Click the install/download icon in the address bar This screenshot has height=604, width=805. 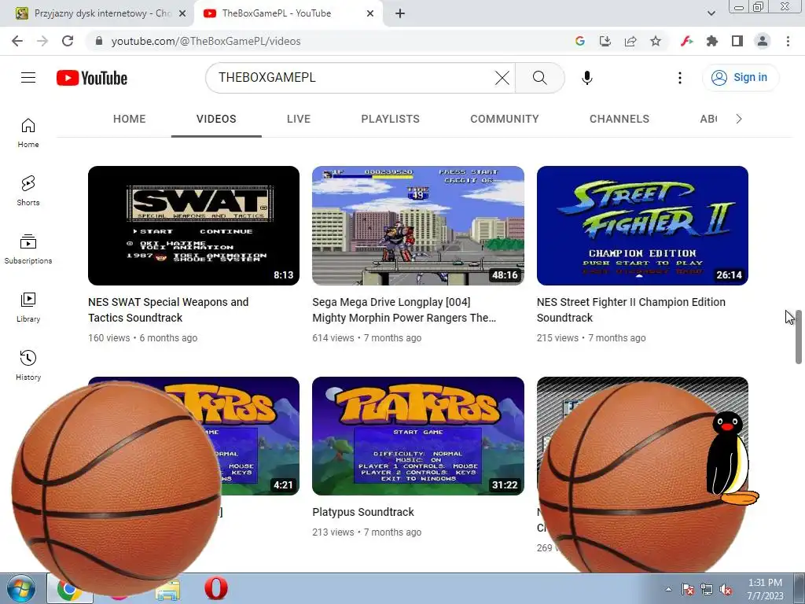tap(605, 41)
